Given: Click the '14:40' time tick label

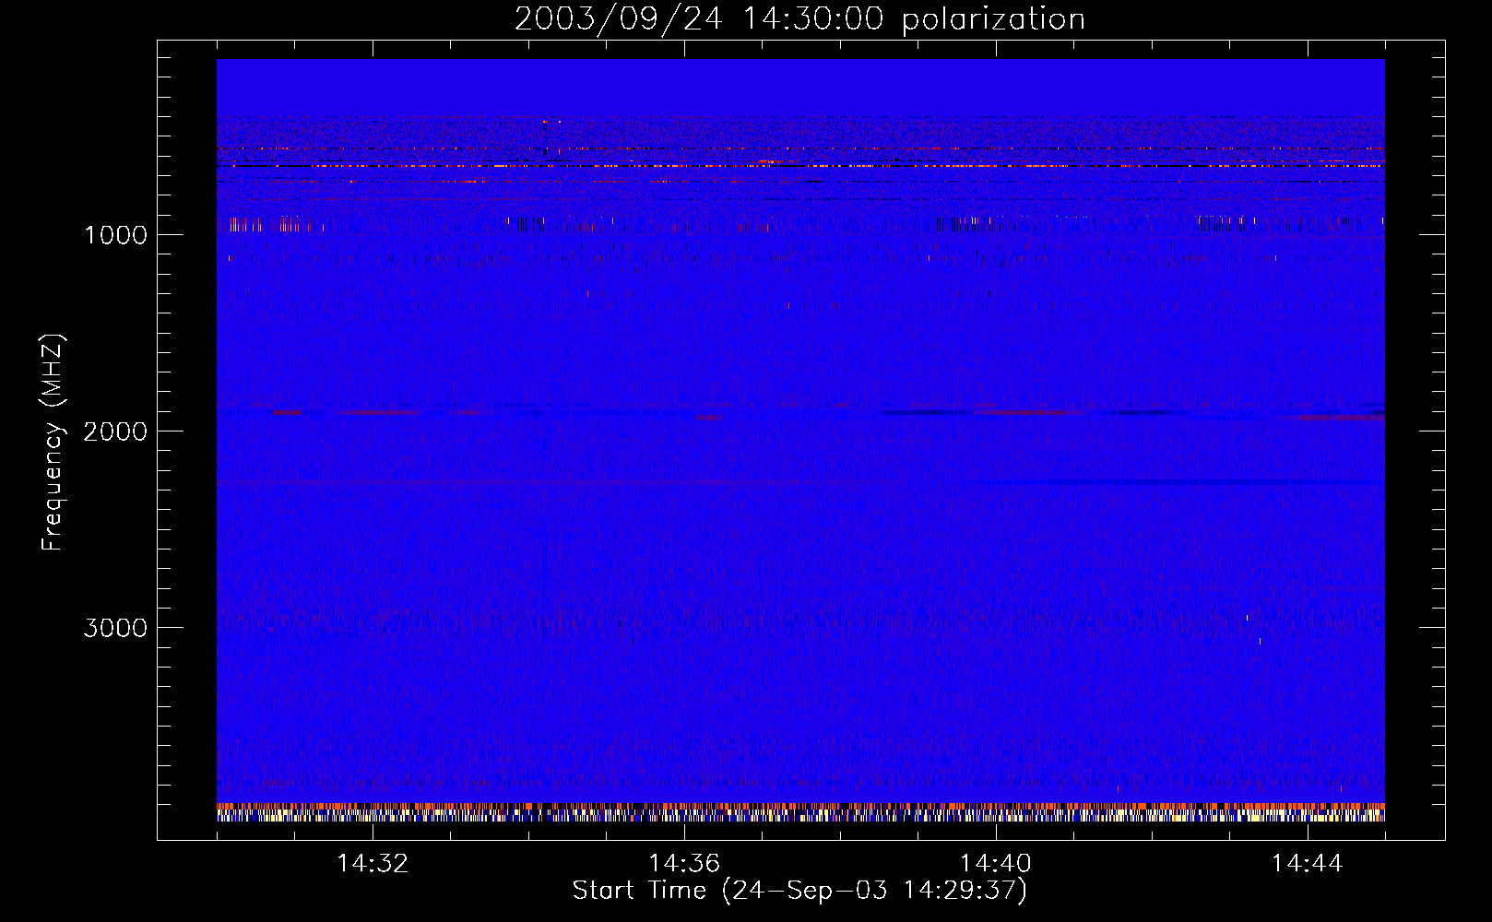Looking at the screenshot, I should [996, 864].
